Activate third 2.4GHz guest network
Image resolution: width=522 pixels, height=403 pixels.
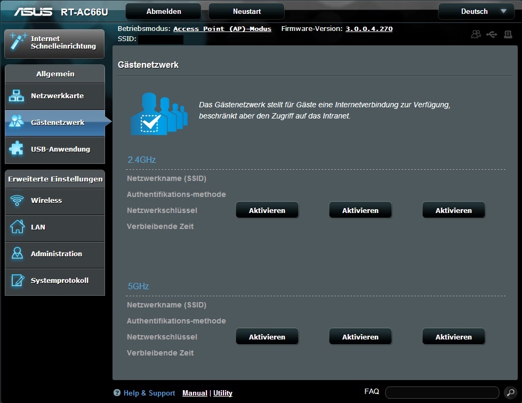click(453, 210)
